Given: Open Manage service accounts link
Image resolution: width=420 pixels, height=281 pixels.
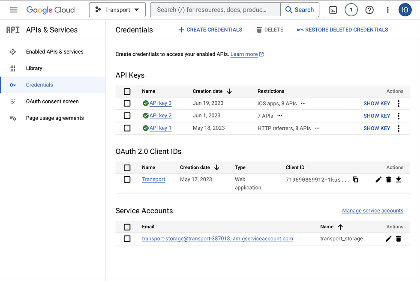Looking at the screenshot, I should pyautogui.click(x=372, y=211).
